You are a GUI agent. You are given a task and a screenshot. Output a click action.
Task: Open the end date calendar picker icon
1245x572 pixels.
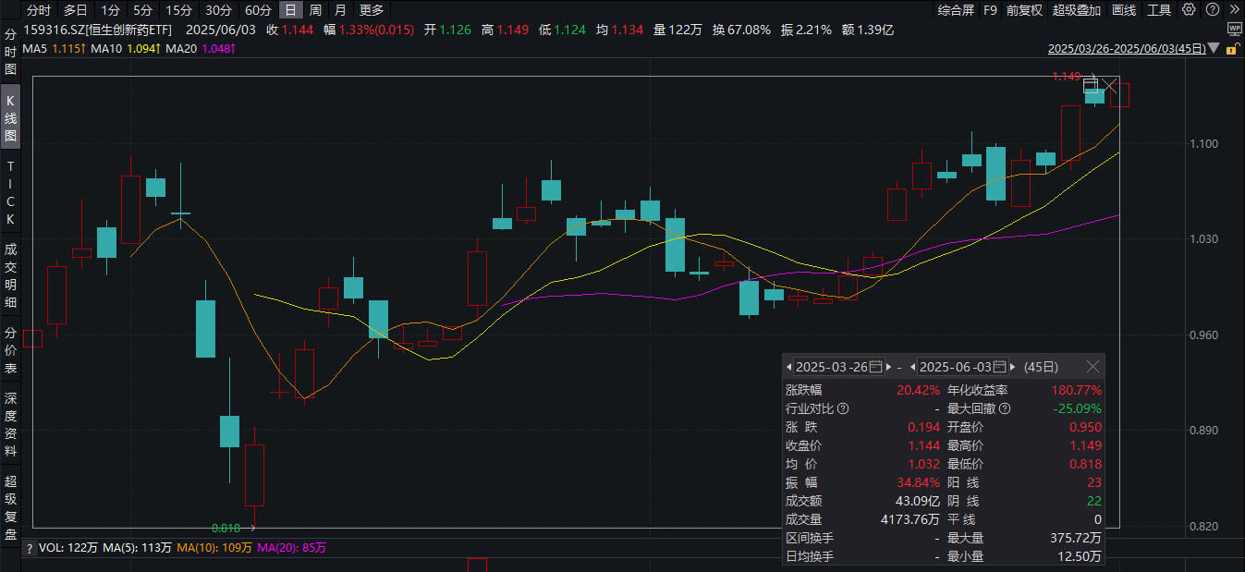pyautogui.click(x=1001, y=367)
